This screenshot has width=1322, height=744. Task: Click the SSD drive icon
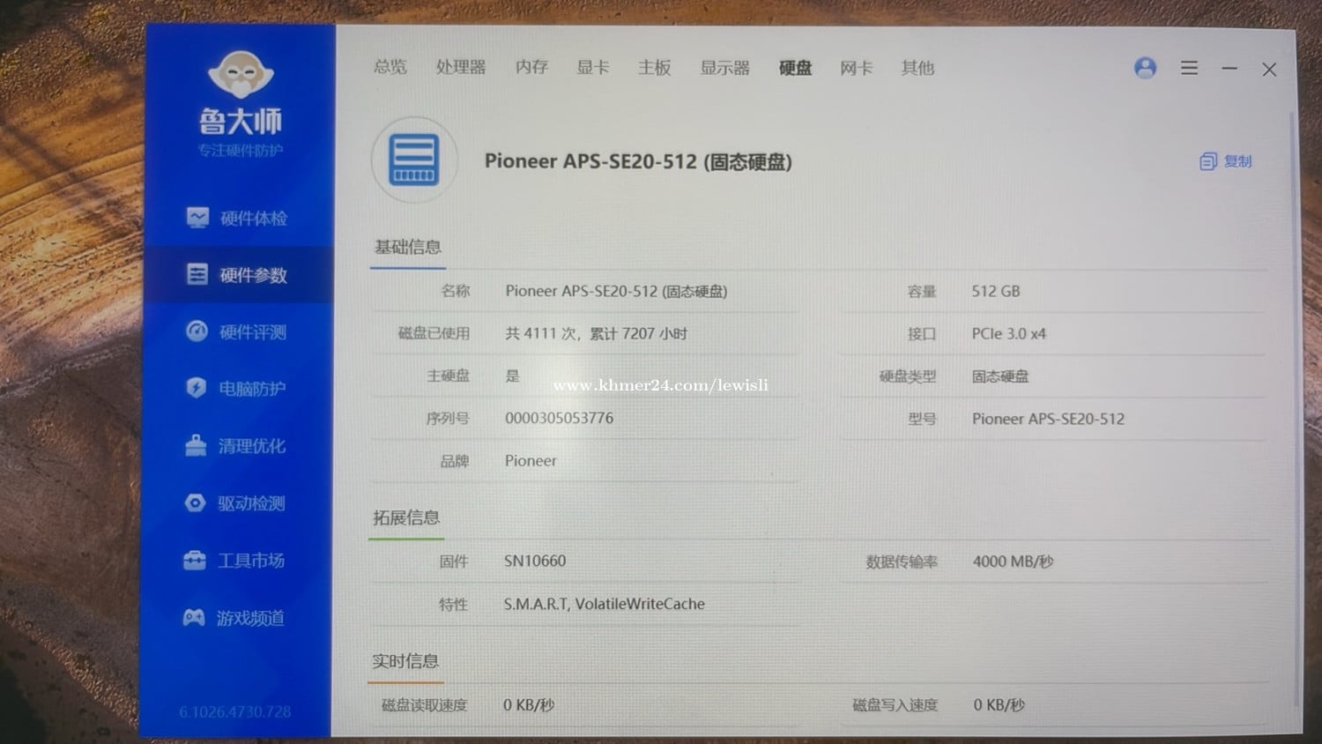(x=414, y=160)
